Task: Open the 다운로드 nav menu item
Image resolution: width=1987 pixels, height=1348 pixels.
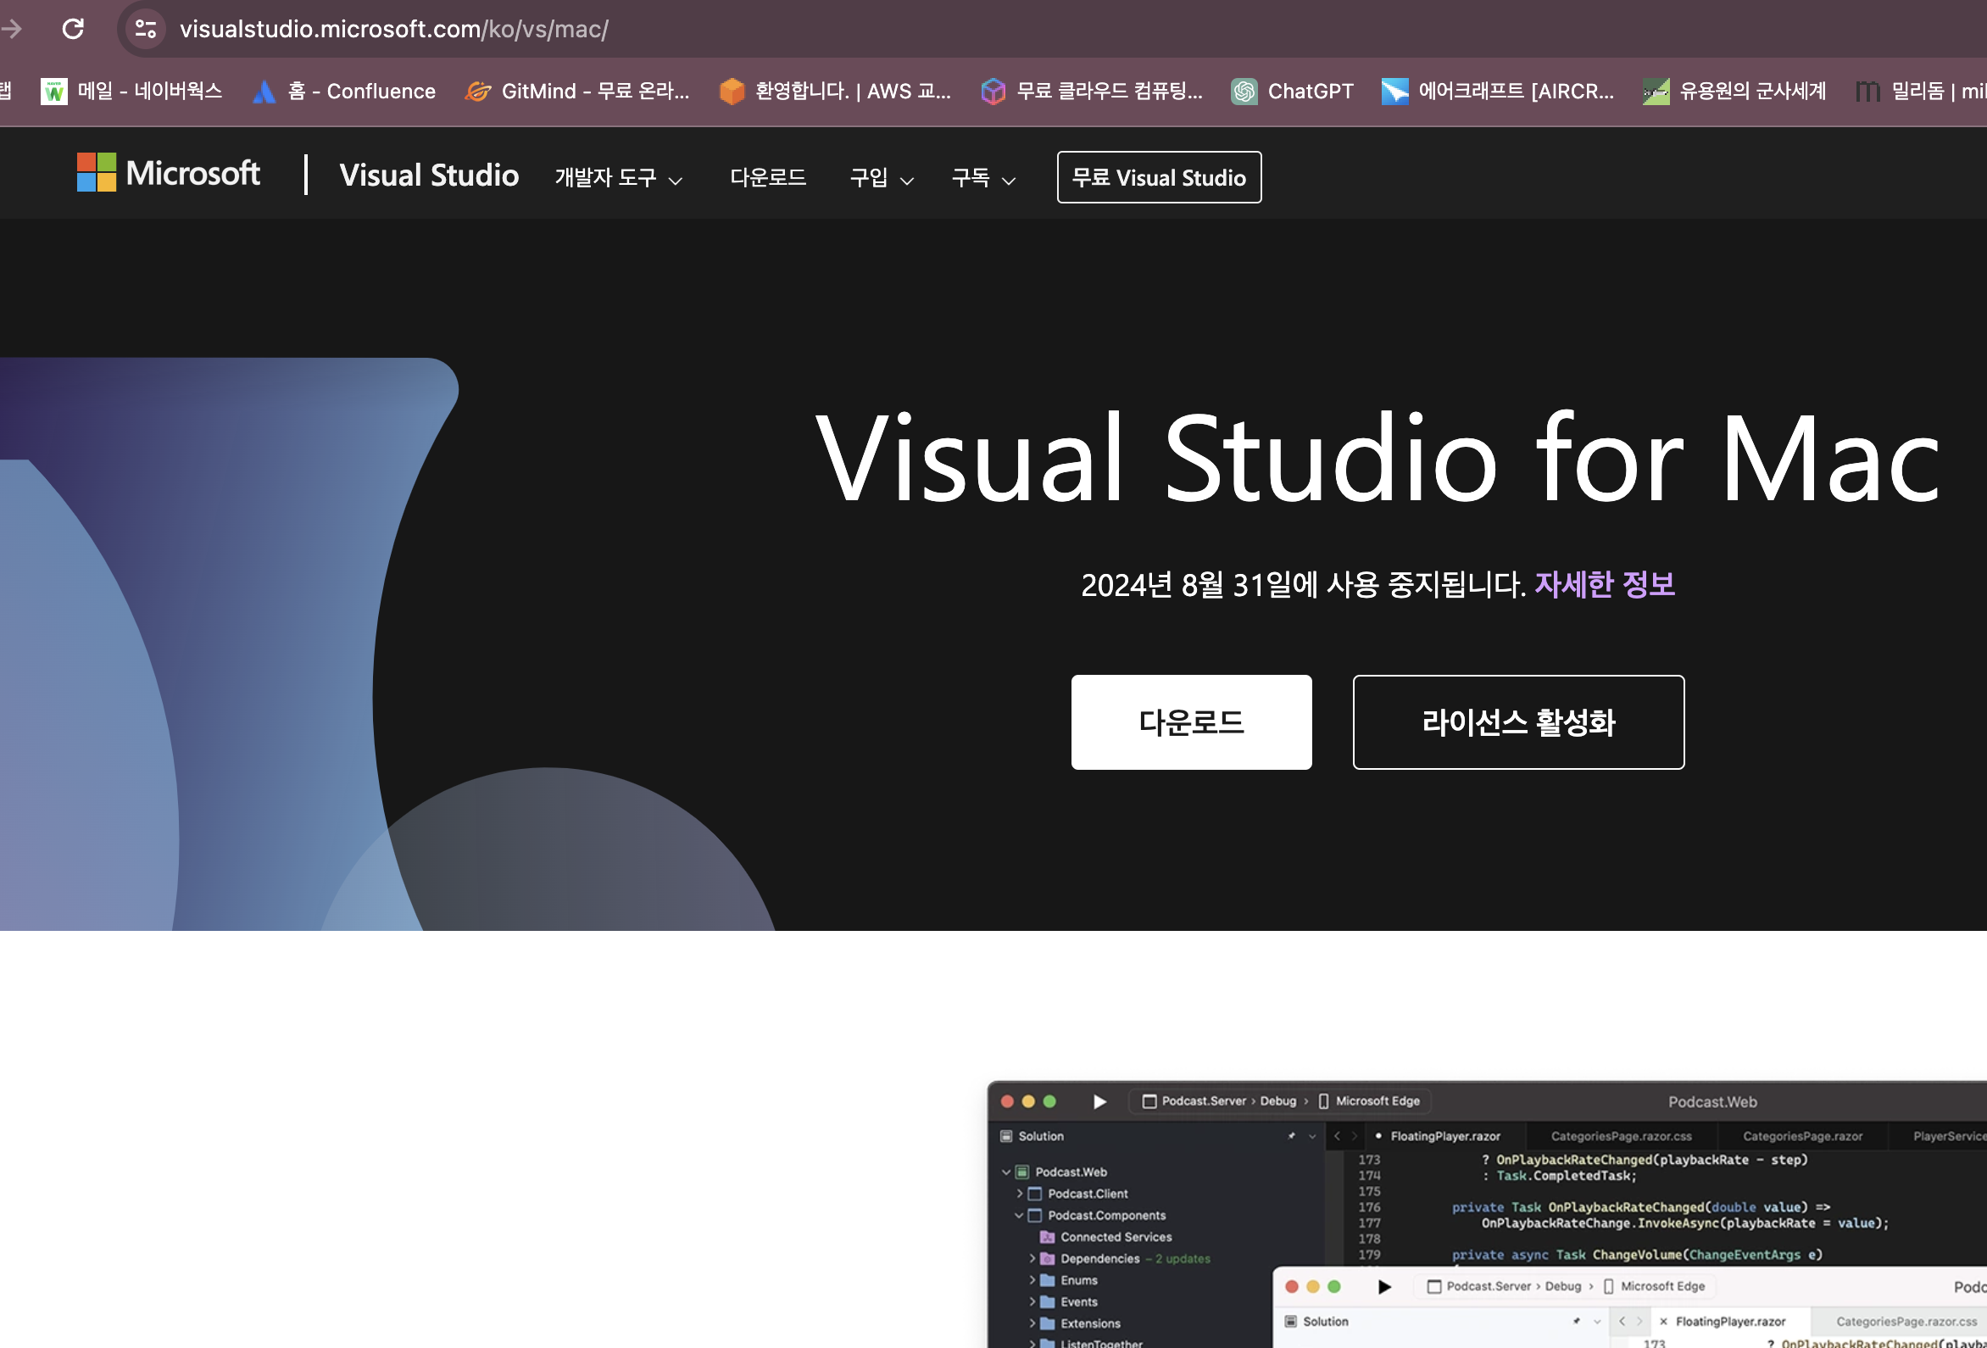Action: 768,178
